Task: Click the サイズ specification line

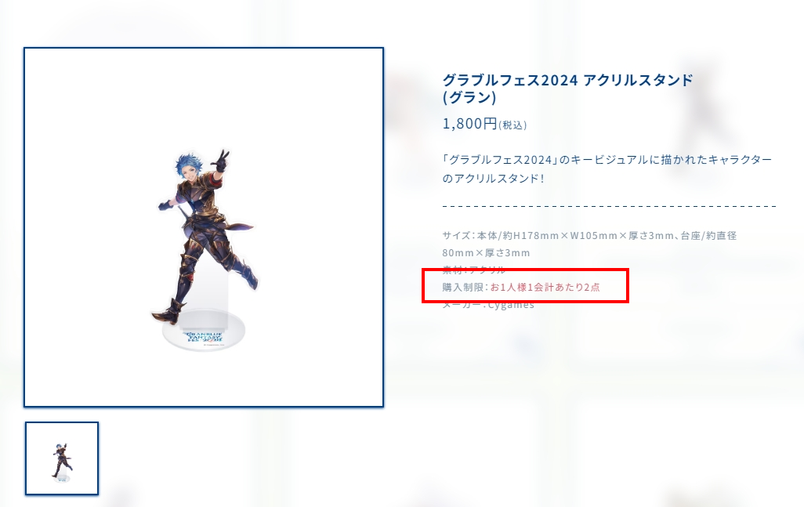Action: click(x=589, y=235)
